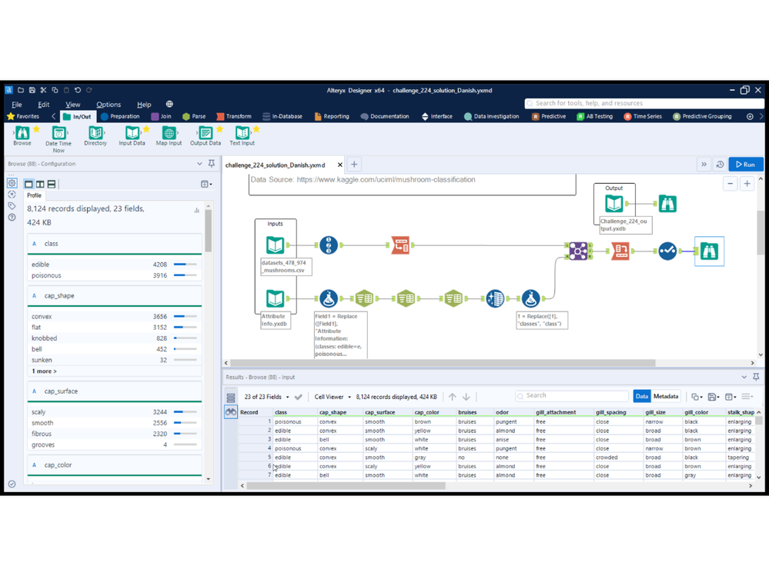Click the edible value frequency bar
This screenshot has width=769, height=576.
pyautogui.click(x=186, y=265)
